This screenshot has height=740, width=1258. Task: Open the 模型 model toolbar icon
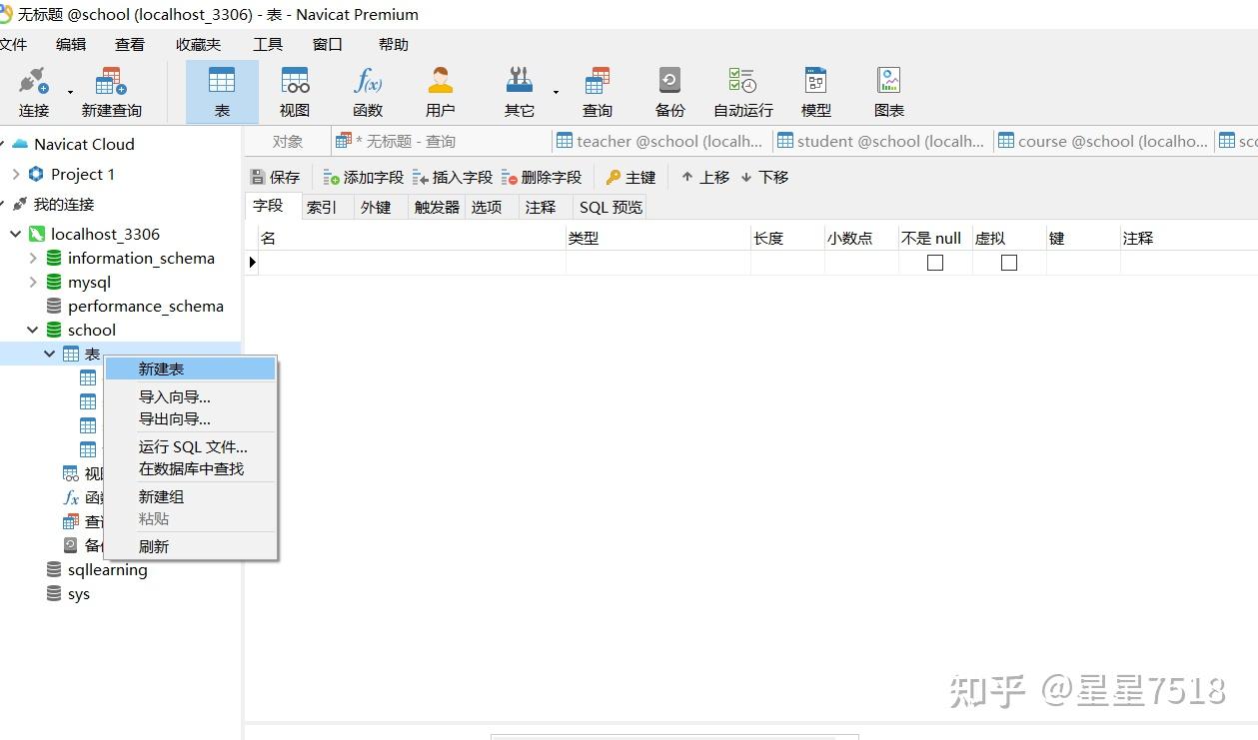[x=816, y=92]
